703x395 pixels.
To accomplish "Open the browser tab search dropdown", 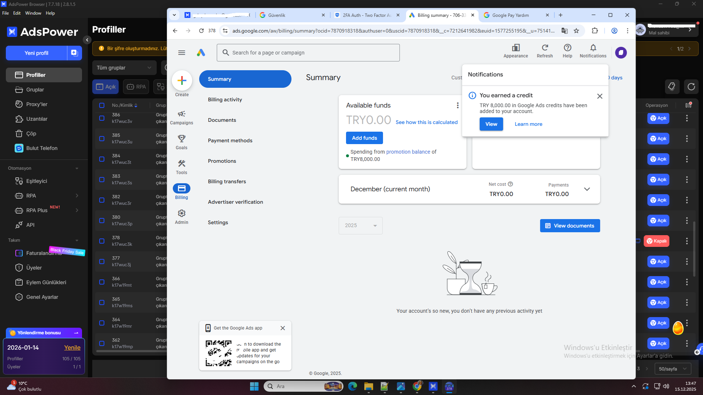I will (174, 15).
